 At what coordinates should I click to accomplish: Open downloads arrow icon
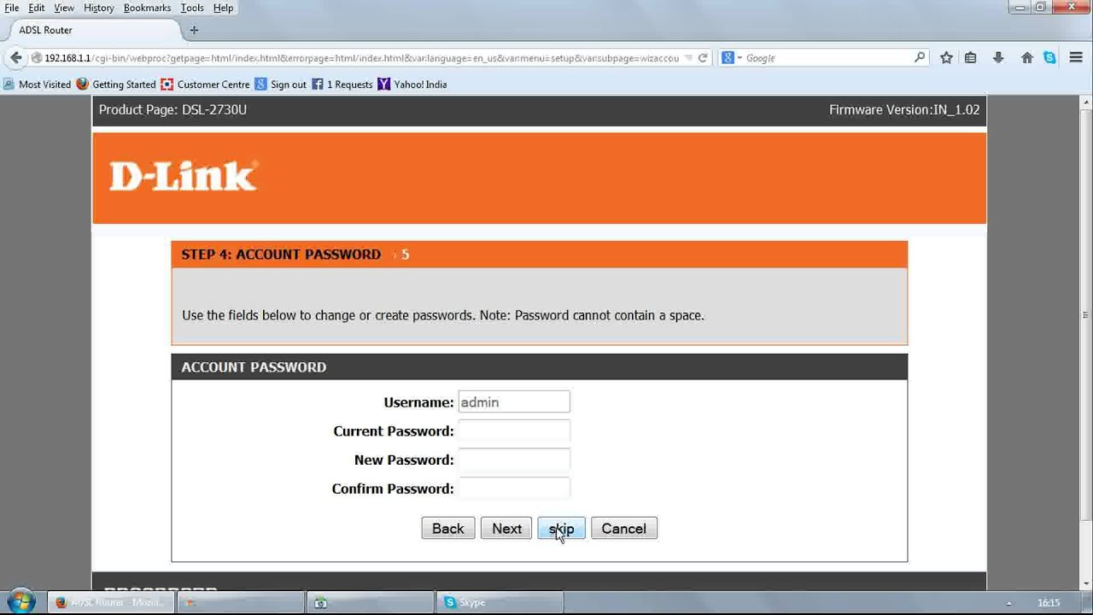(997, 58)
